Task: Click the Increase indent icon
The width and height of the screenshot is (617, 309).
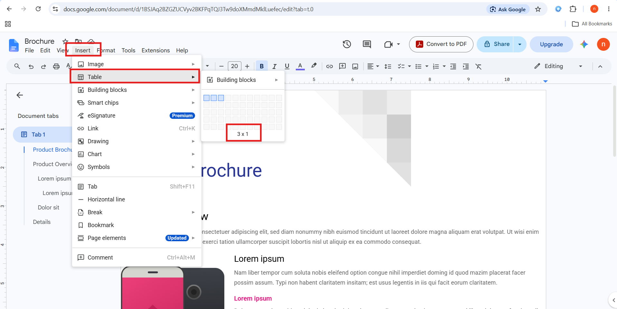Action: click(466, 66)
